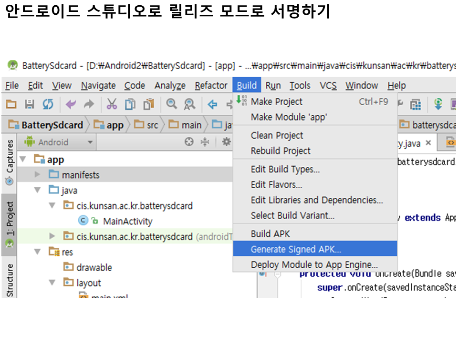This screenshot has height=343, width=458.
Task: Click the Cut scissors icon
Action: [112, 104]
